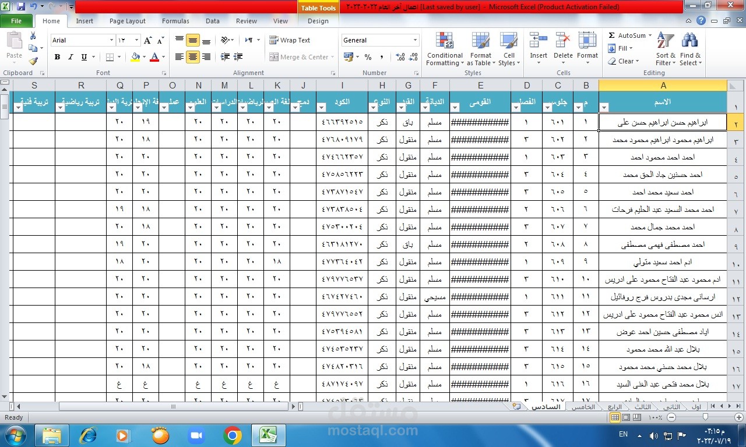Toggle Top Align
Image resolution: width=746 pixels, height=447 pixels.
click(x=180, y=40)
